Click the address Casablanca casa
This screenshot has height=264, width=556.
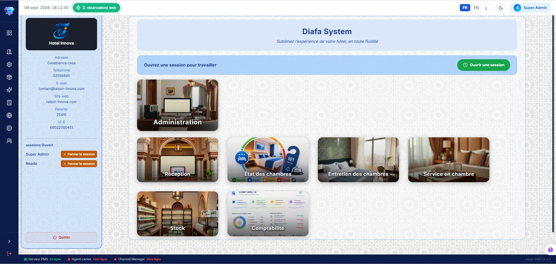(x=61, y=63)
